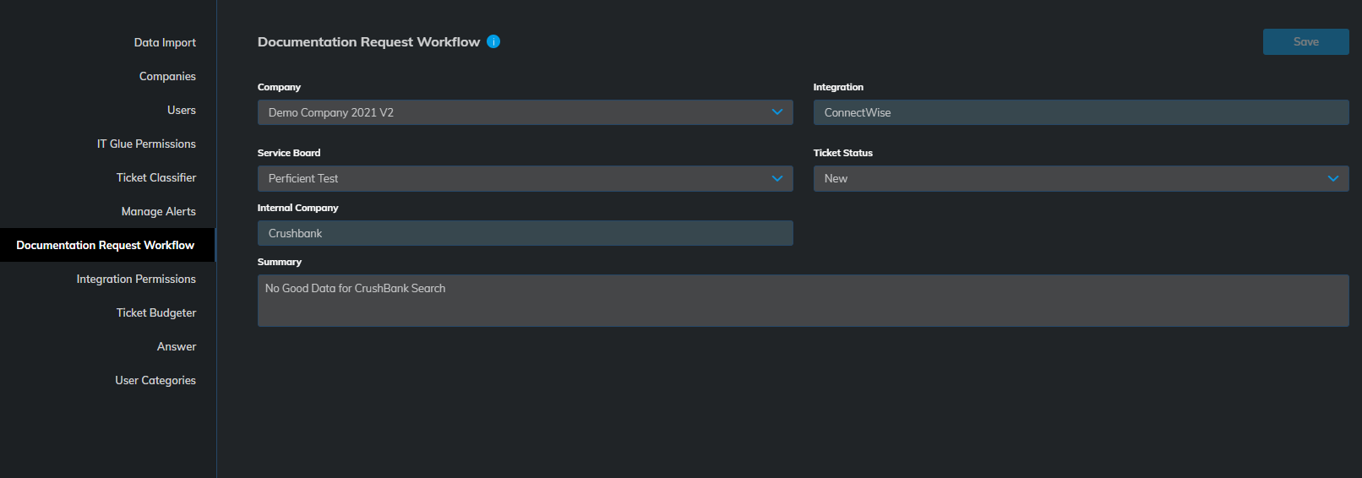
Task: Go to Ticket Budgeter
Action: [x=156, y=312]
